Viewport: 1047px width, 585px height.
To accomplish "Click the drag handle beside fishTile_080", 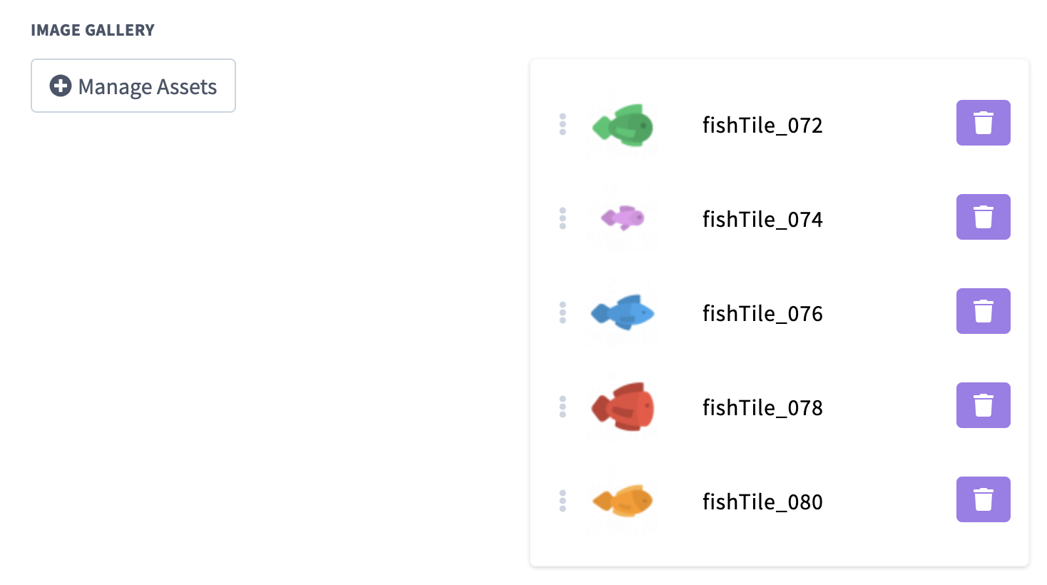I will (x=563, y=501).
